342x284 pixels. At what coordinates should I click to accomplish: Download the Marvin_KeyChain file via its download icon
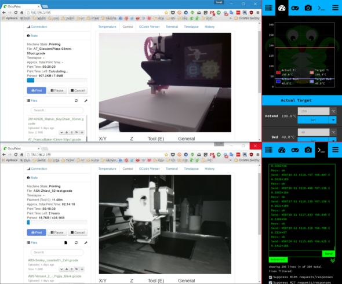pos(67,132)
